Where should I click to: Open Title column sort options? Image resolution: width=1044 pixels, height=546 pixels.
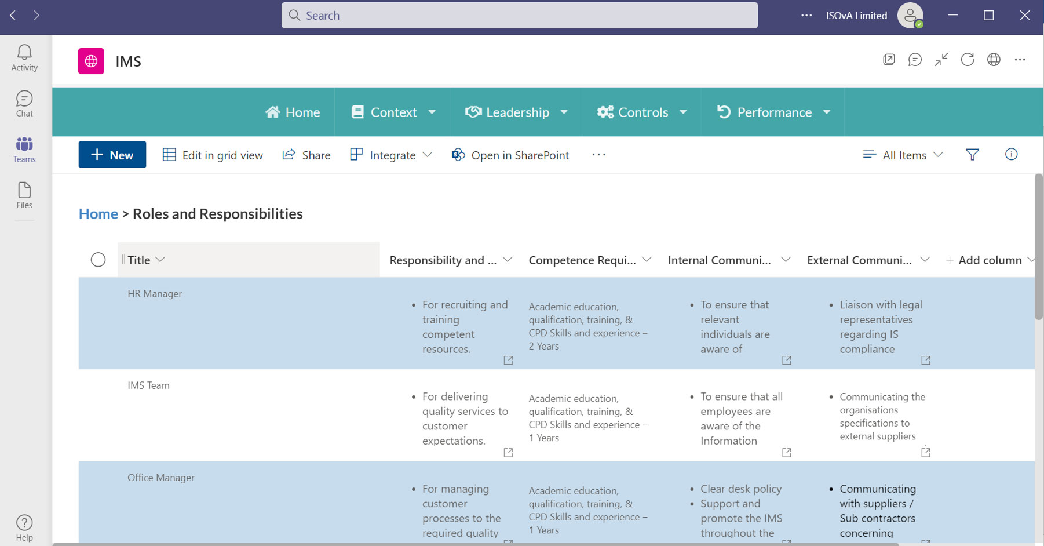click(x=146, y=260)
